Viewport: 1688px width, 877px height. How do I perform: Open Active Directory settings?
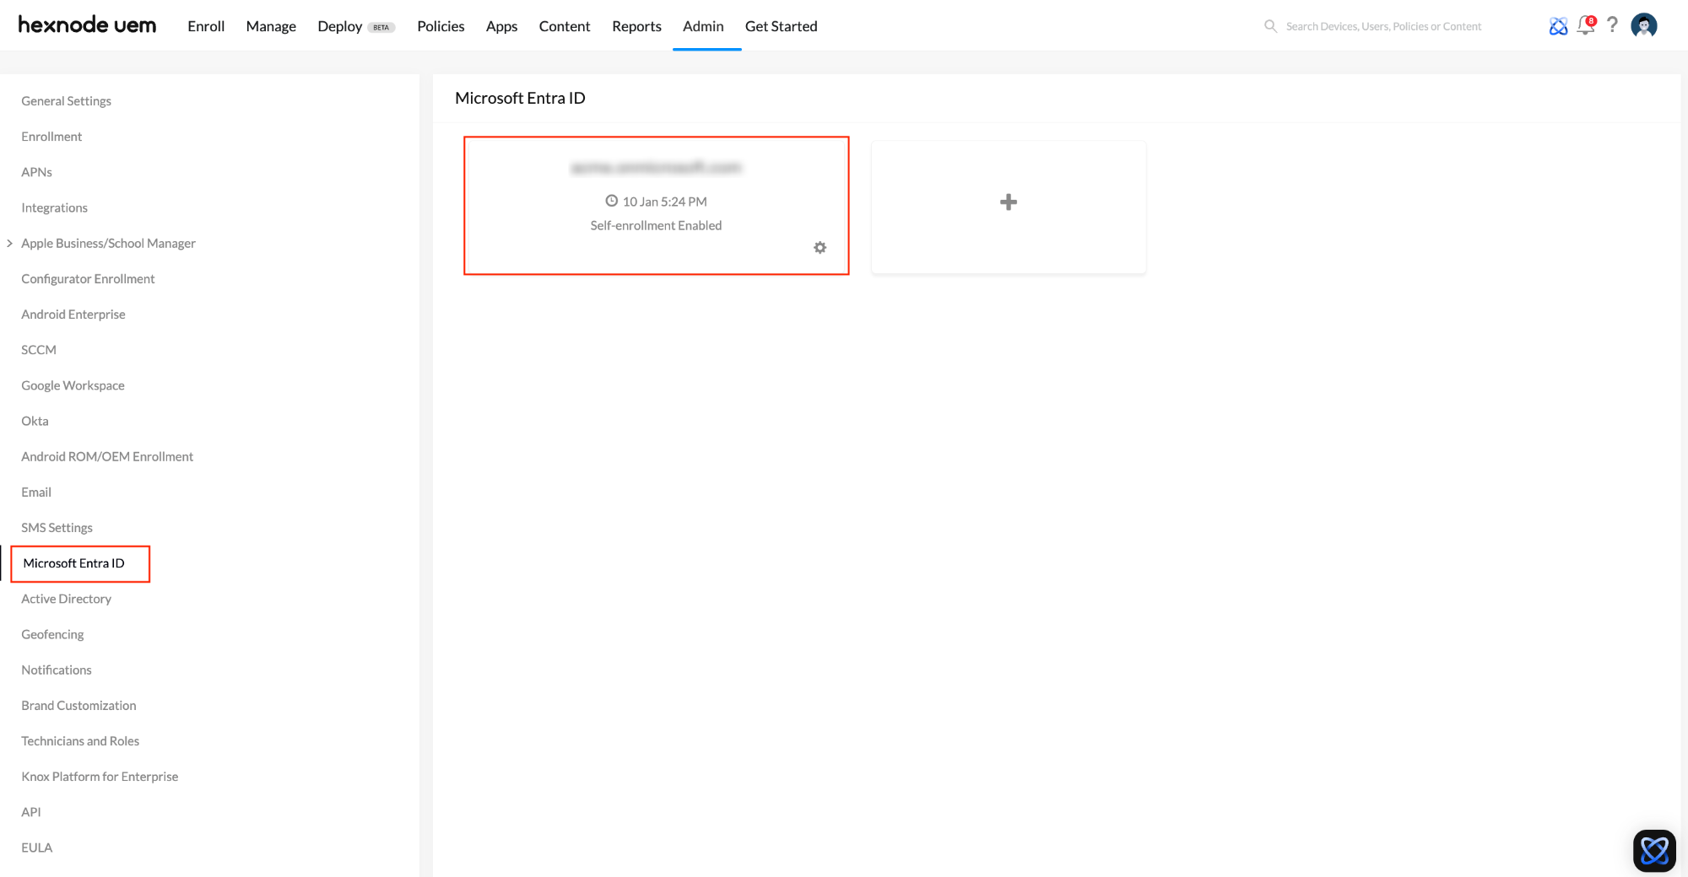click(66, 599)
